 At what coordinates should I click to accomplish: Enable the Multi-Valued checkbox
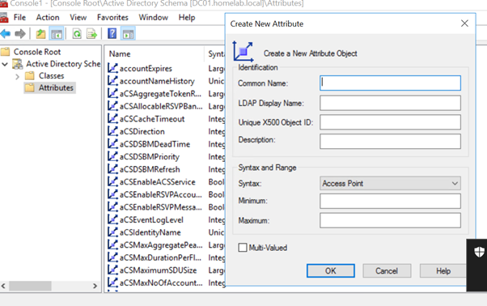(x=243, y=248)
